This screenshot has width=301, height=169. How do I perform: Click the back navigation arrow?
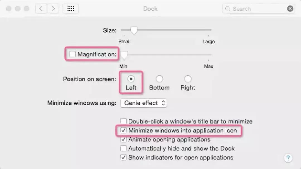click(x=41, y=9)
